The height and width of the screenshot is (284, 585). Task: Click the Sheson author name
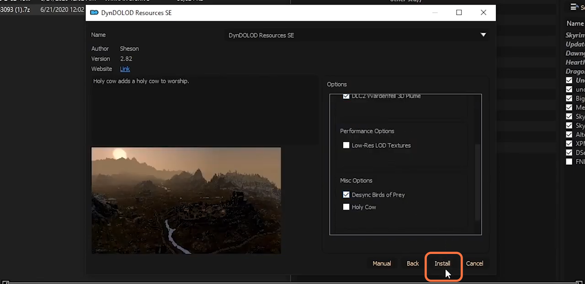[x=129, y=49]
